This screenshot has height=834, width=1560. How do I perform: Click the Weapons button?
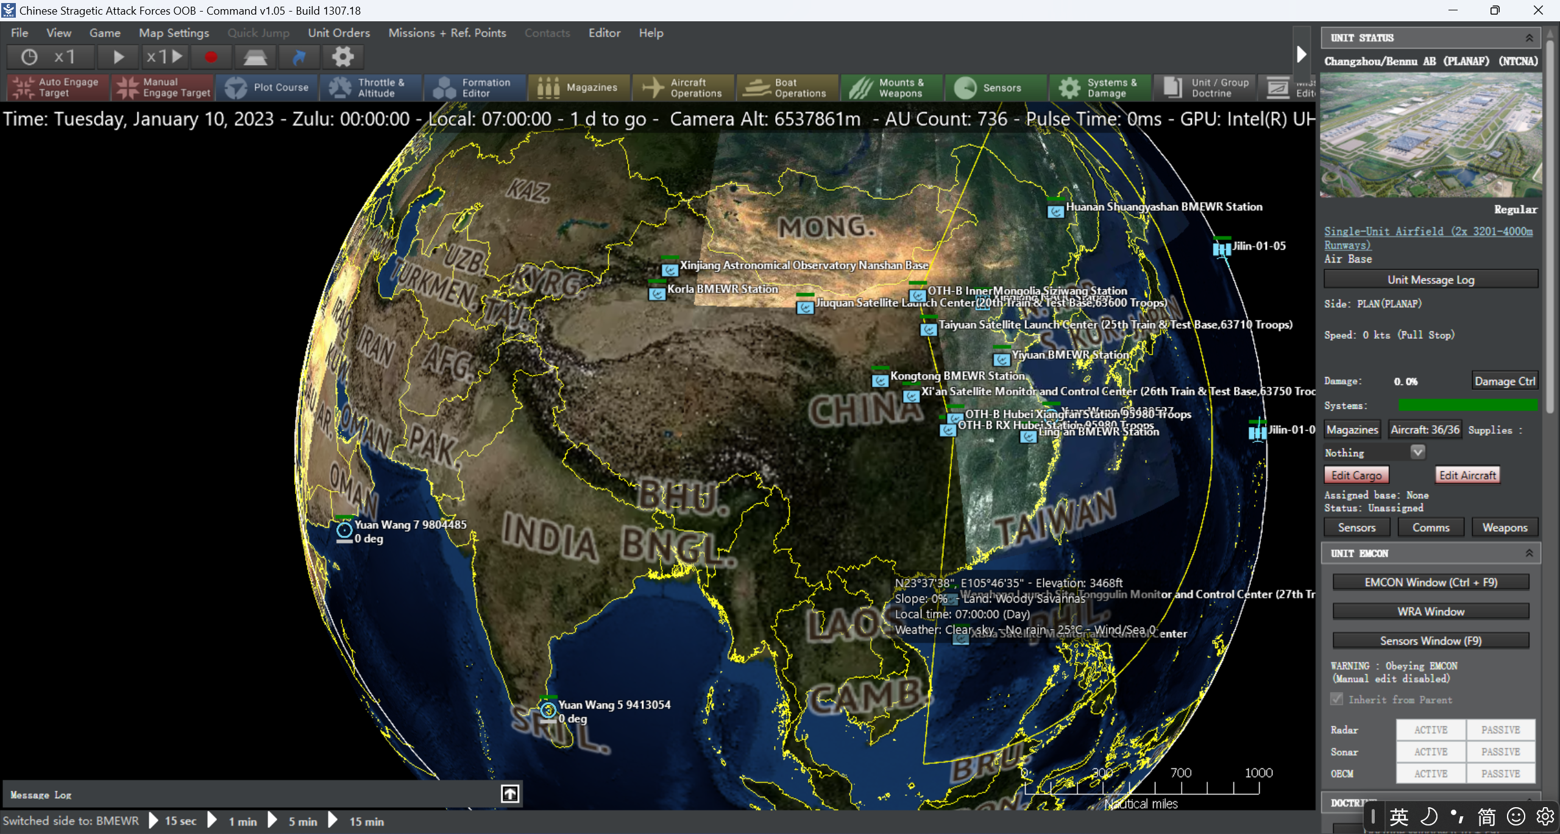[1505, 528]
